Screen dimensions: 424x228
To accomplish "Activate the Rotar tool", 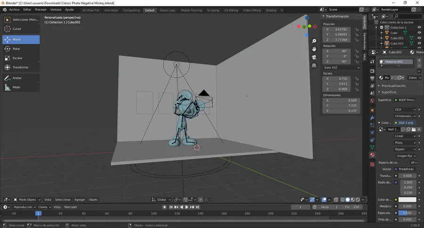I will click(21, 49).
